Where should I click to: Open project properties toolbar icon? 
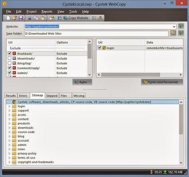coord(52,18)
